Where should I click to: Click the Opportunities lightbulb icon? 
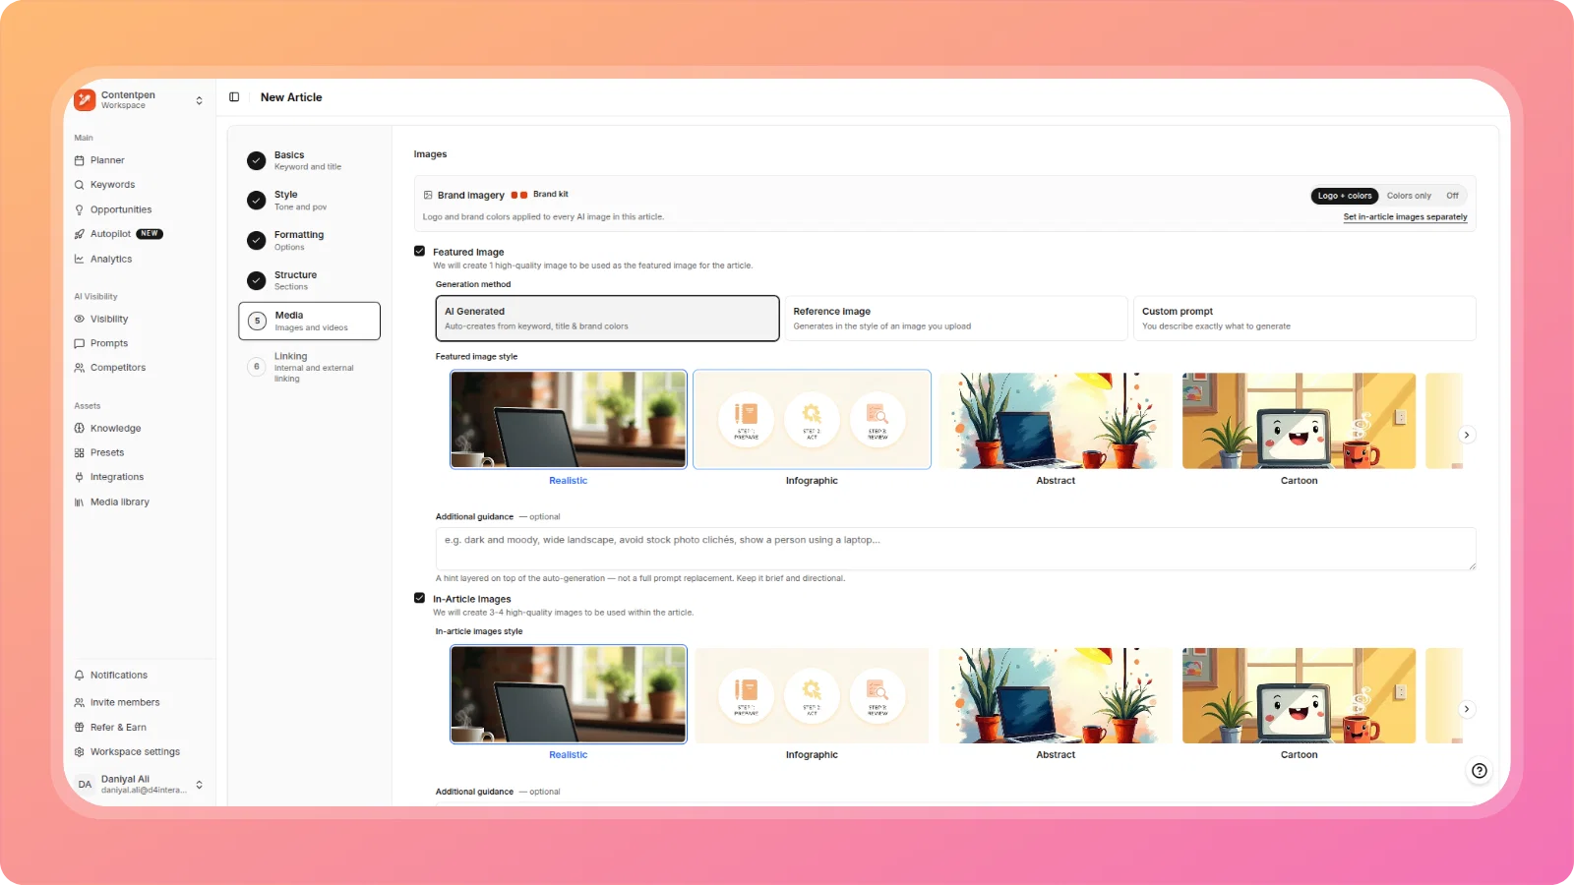click(x=80, y=209)
